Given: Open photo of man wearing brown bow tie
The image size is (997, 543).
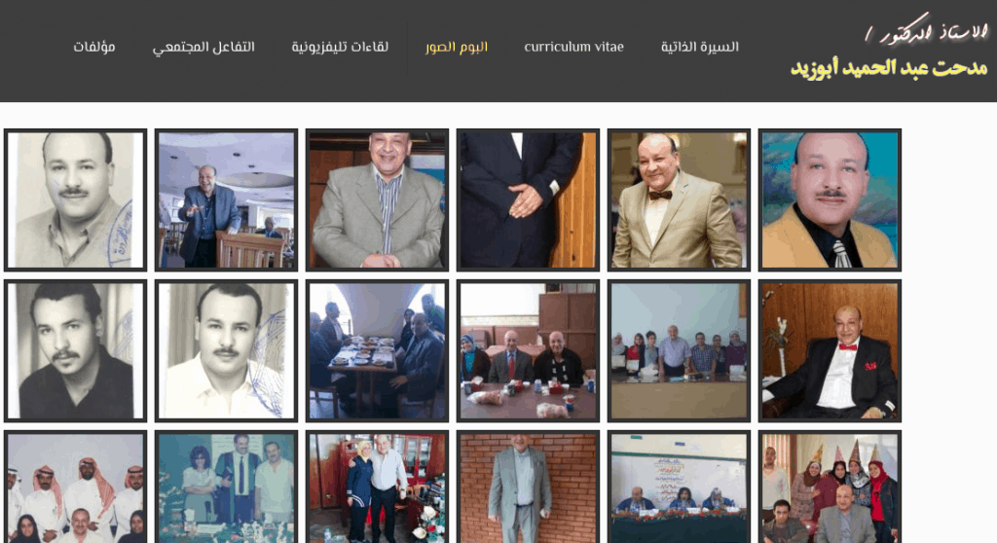Looking at the screenshot, I should [x=679, y=199].
